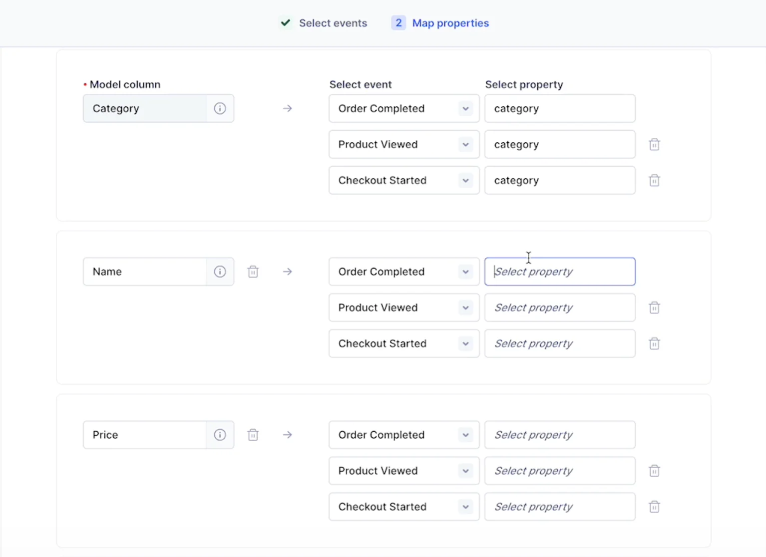Image resolution: width=766 pixels, height=557 pixels.
Task: Click the Select property field for Order Completed under Price
Action: 559,435
